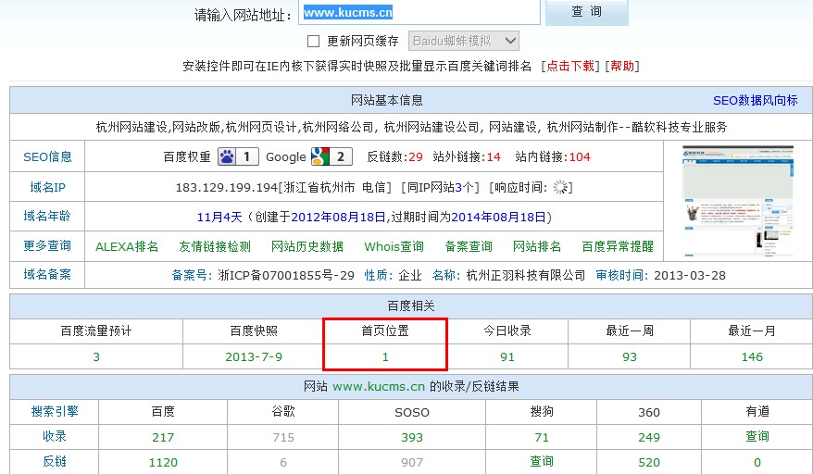Click the 首页位置 value 1
813x474 pixels.
tap(385, 356)
